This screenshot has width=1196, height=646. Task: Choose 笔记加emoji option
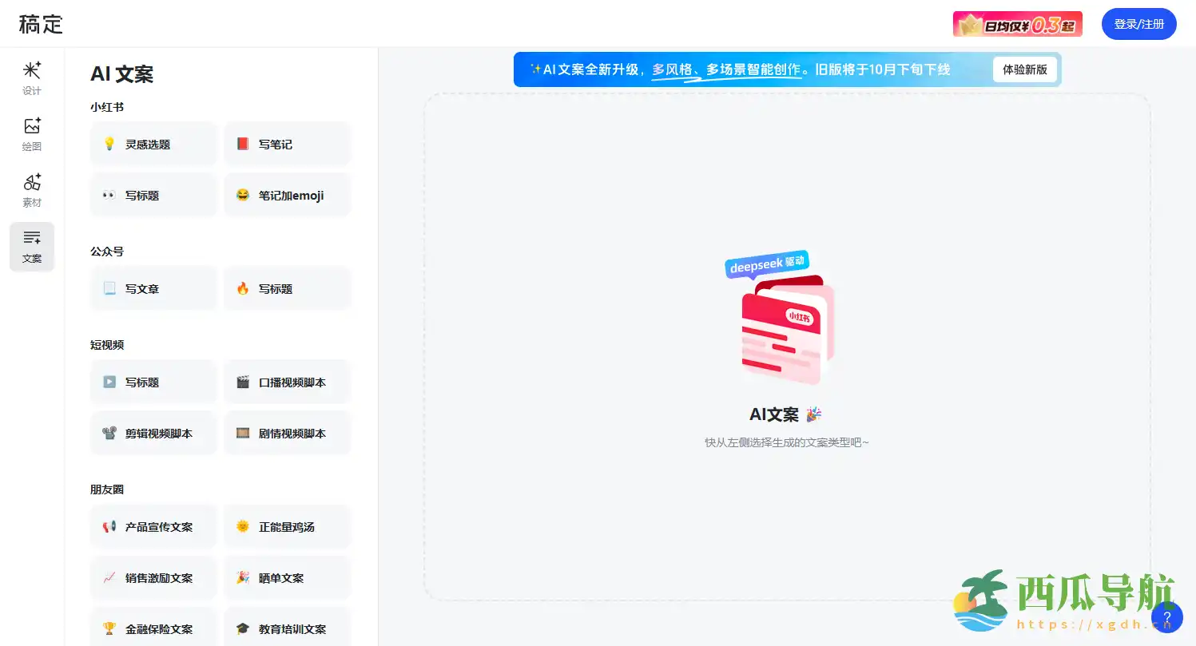tap(287, 196)
